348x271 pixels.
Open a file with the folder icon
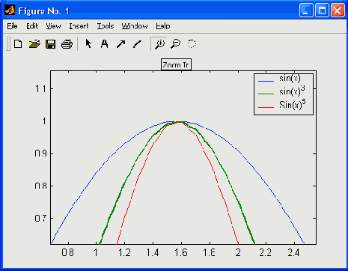pyautogui.click(x=34, y=44)
